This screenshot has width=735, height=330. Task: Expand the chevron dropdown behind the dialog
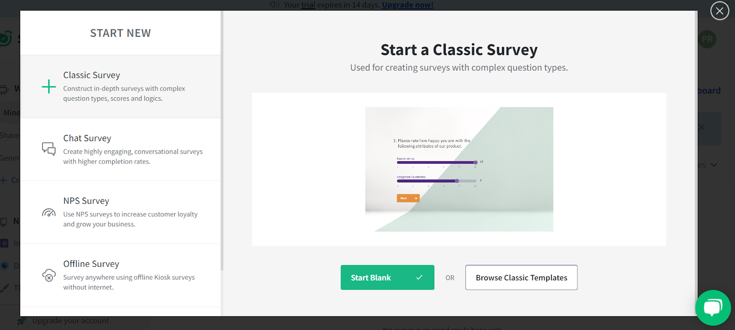point(713,165)
